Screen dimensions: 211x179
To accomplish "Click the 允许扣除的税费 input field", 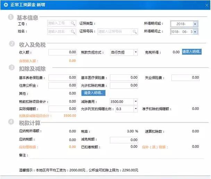I will tap(124, 86).
